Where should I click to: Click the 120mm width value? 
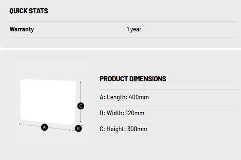coord(135,113)
